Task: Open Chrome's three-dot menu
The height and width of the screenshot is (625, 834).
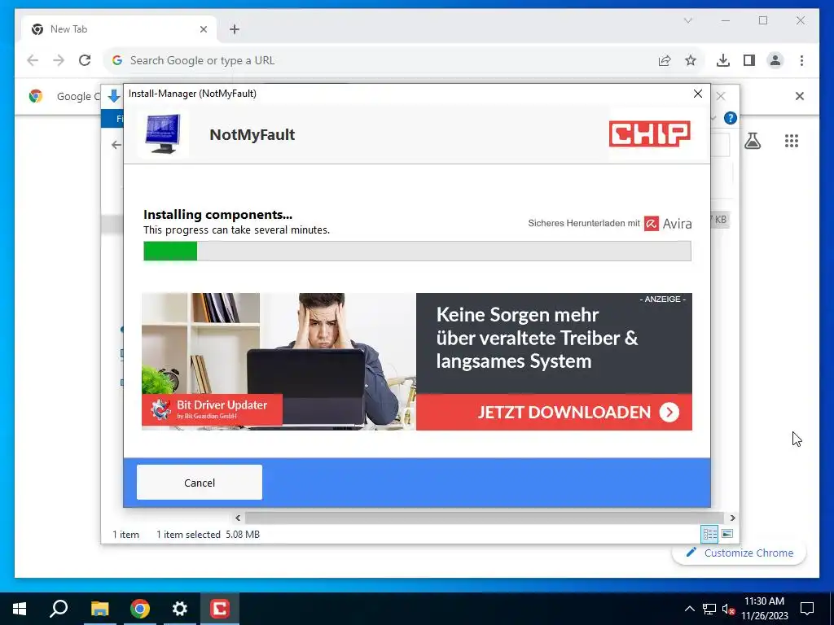Action: [801, 60]
